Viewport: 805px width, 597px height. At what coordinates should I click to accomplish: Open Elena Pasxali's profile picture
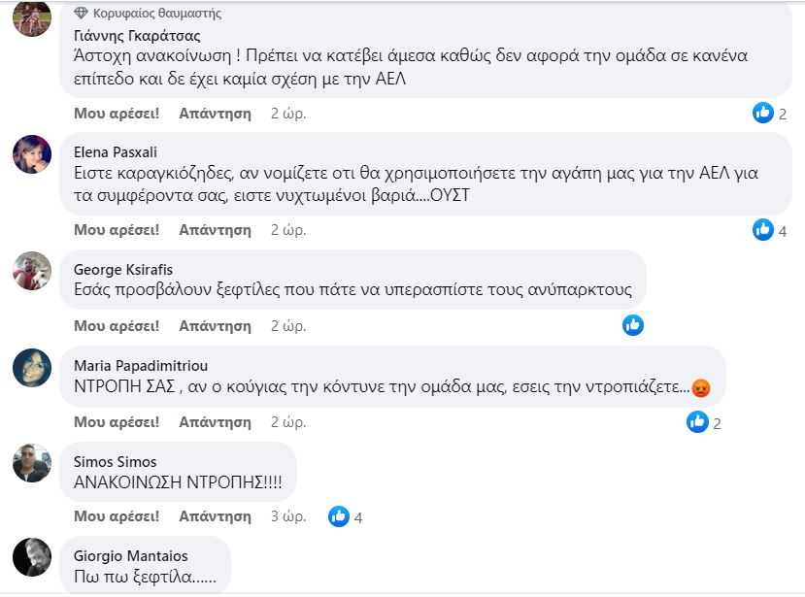coord(32,154)
